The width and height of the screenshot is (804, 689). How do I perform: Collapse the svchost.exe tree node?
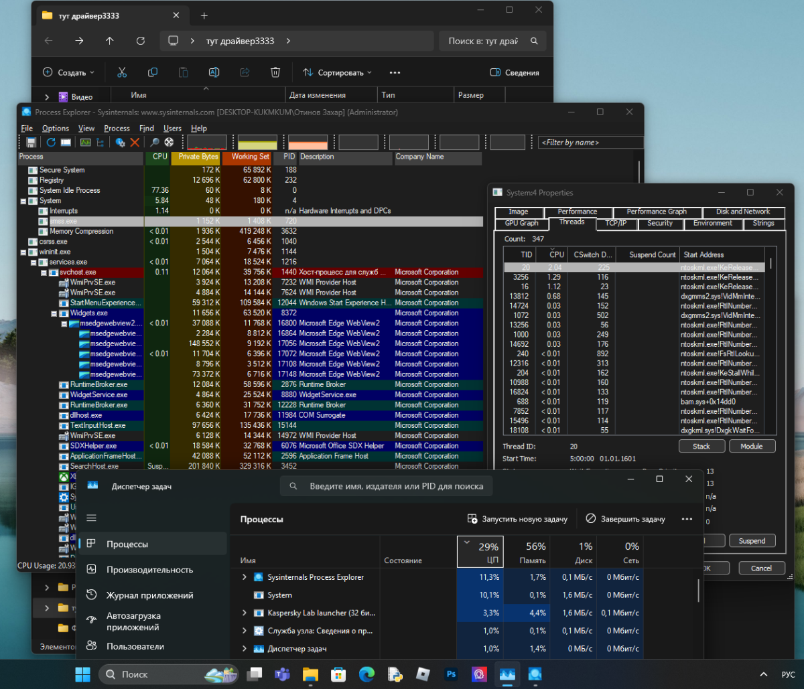44,273
